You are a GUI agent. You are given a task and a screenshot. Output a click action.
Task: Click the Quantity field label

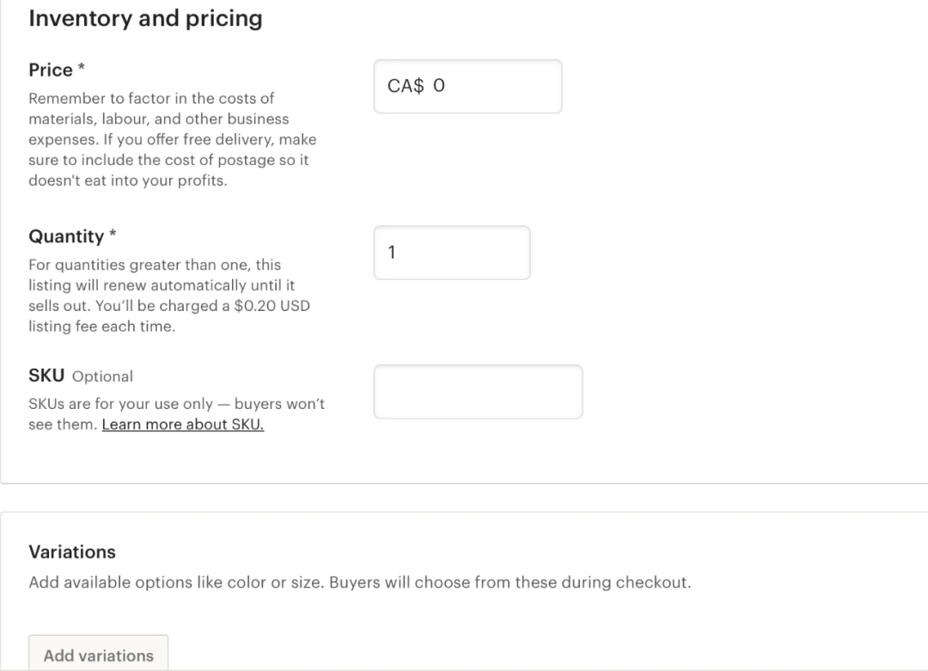[66, 236]
